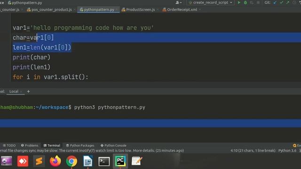Click the var1 string assignment line
Image resolution: width=301 pixels, height=169 pixels.
point(83,28)
